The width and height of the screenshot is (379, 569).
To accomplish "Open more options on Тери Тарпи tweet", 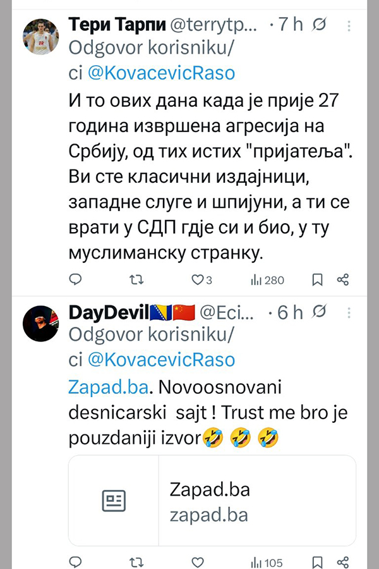I will coord(349,26).
